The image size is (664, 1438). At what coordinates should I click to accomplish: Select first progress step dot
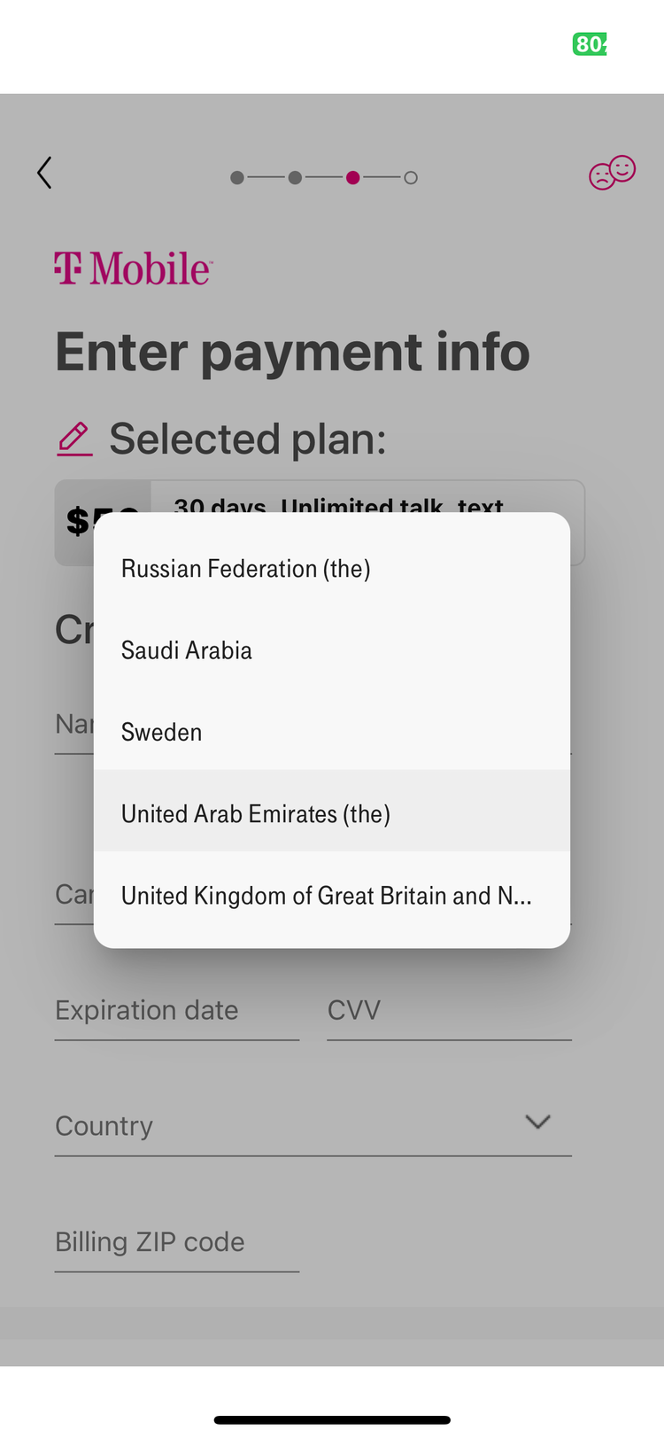tap(237, 178)
